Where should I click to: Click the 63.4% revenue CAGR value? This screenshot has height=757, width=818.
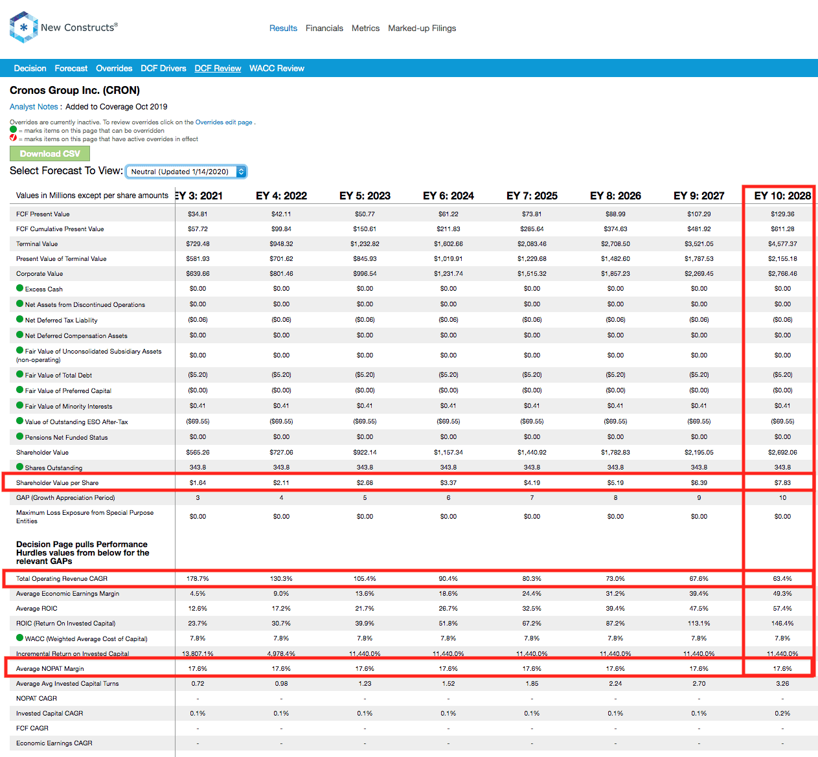coord(782,578)
